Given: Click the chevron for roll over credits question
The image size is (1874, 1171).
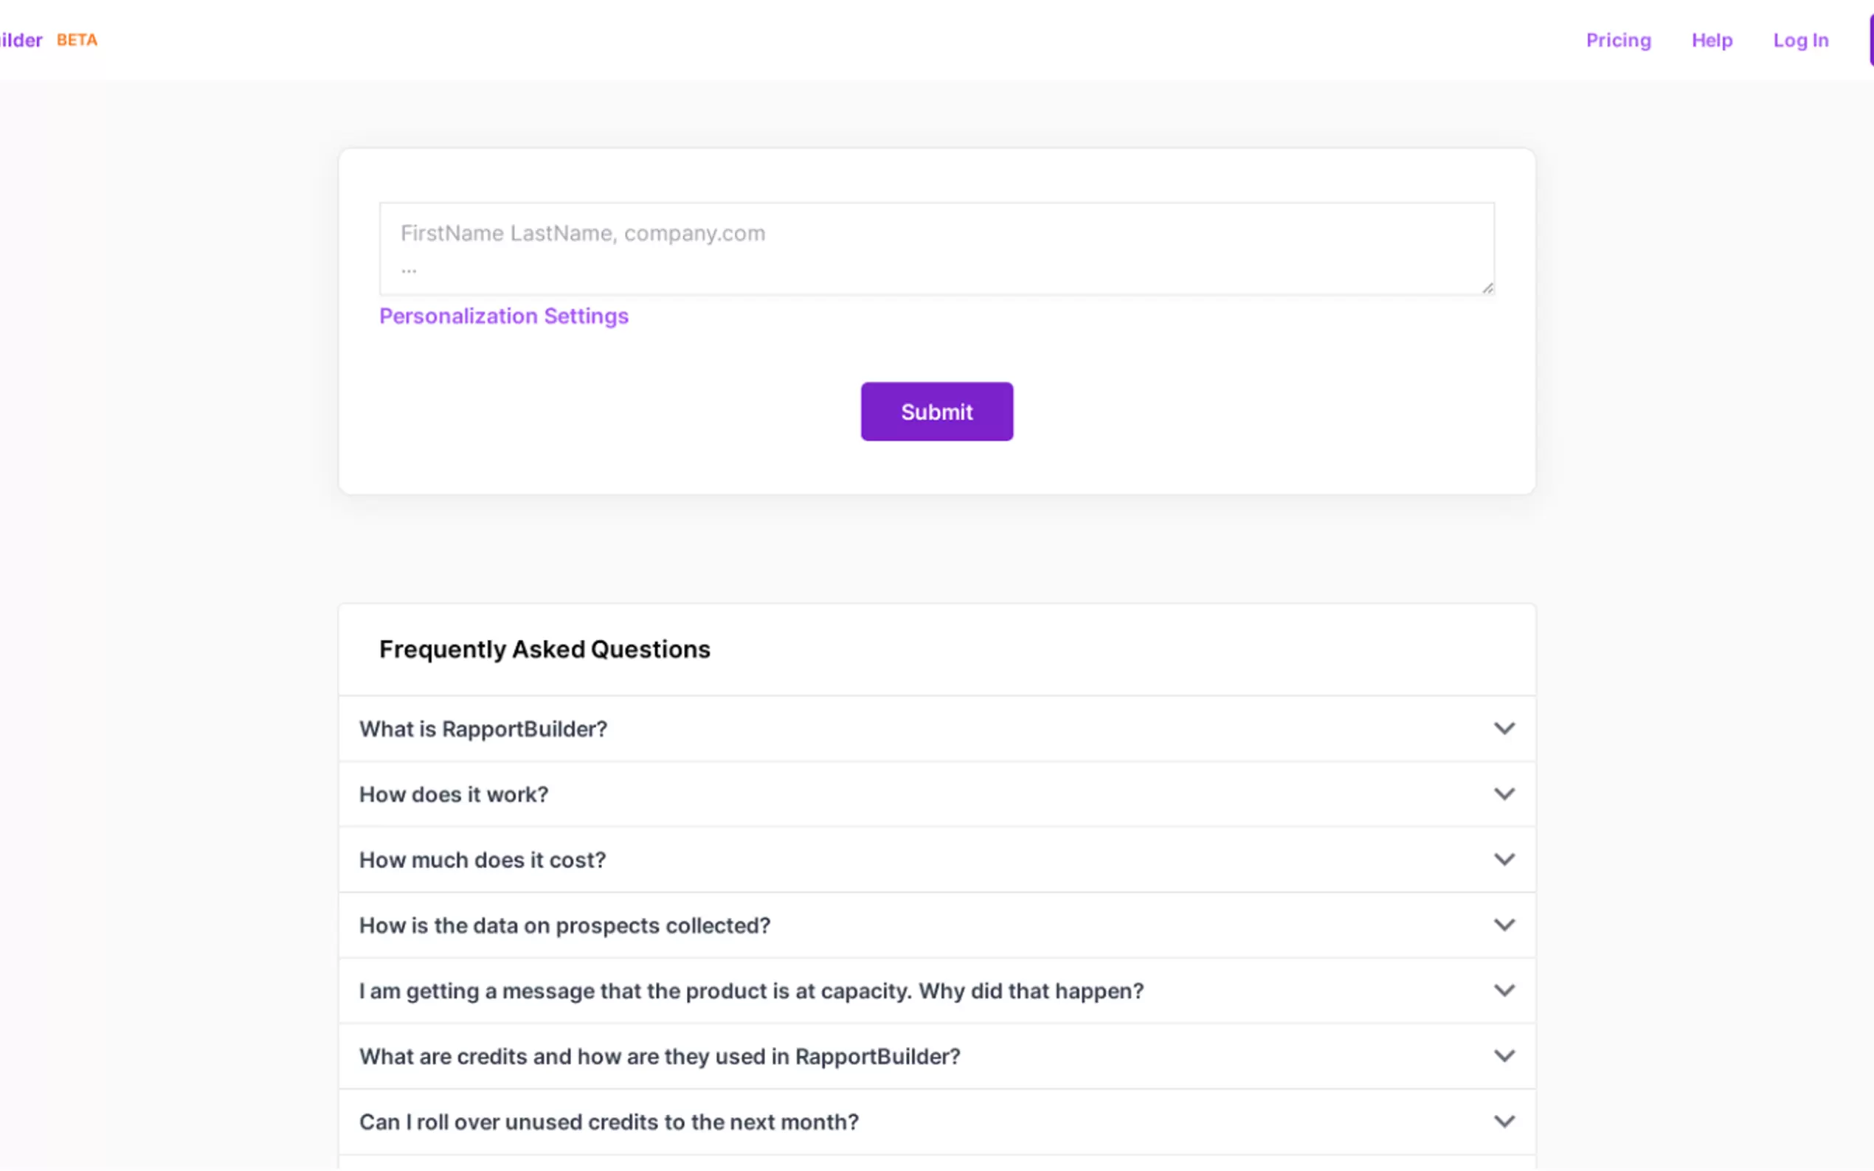Looking at the screenshot, I should tap(1504, 1122).
